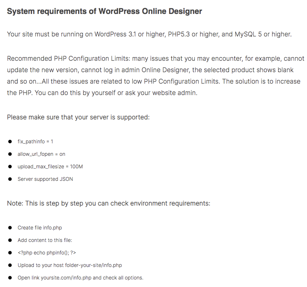The height and width of the screenshot is (287, 307).
Task: Click the 'Please make sure' server line
Action: tap(78, 117)
